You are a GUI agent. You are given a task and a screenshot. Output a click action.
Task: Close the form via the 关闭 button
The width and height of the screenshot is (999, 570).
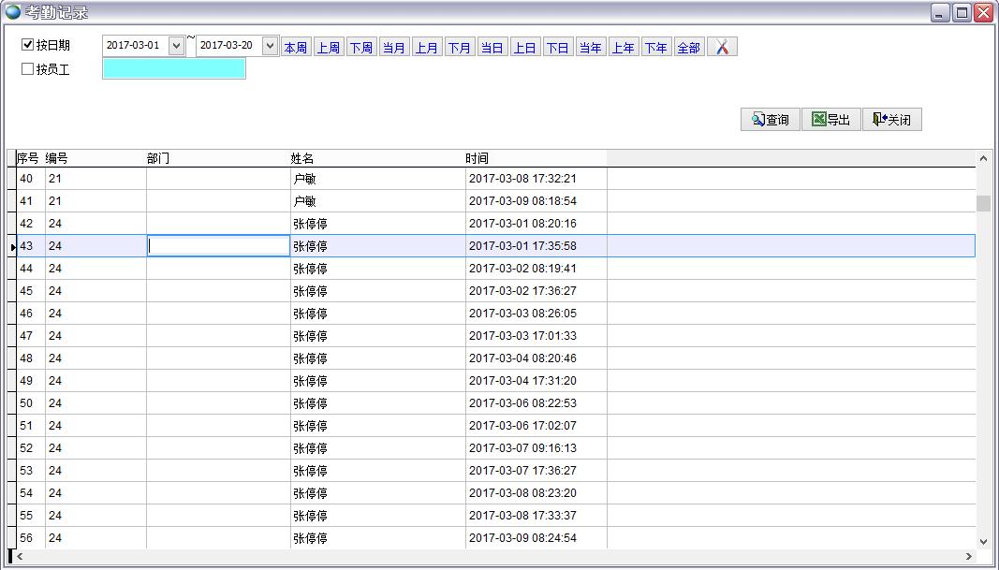(x=891, y=120)
